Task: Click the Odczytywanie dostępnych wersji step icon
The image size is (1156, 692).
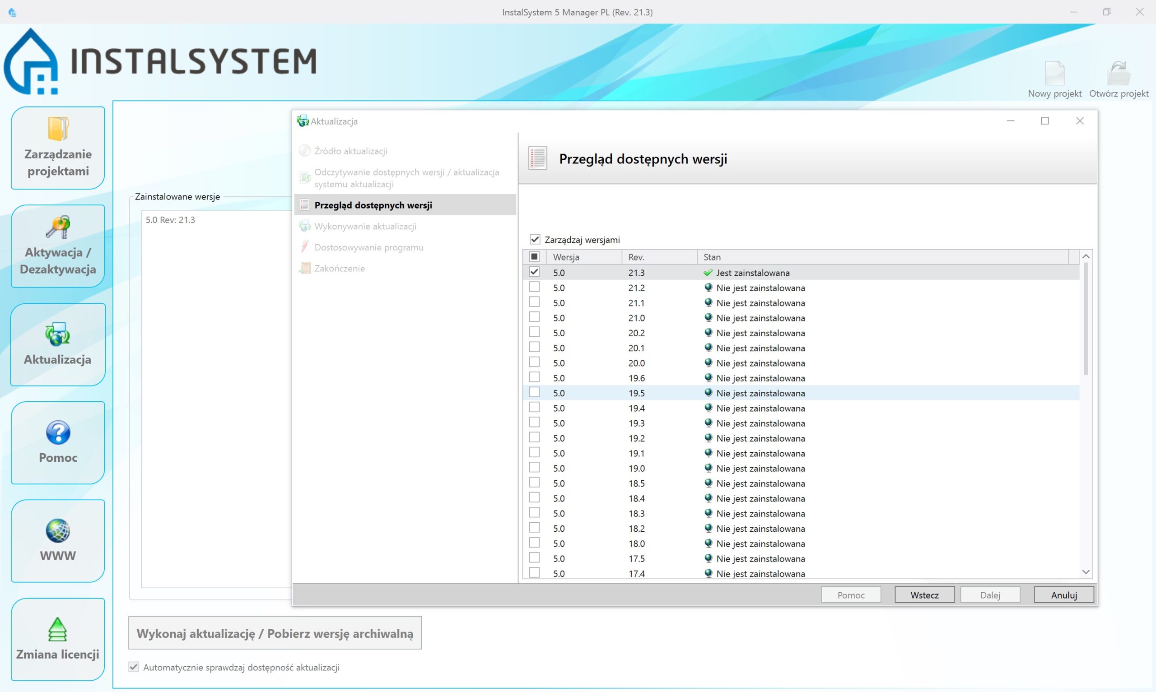Action: point(304,178)
